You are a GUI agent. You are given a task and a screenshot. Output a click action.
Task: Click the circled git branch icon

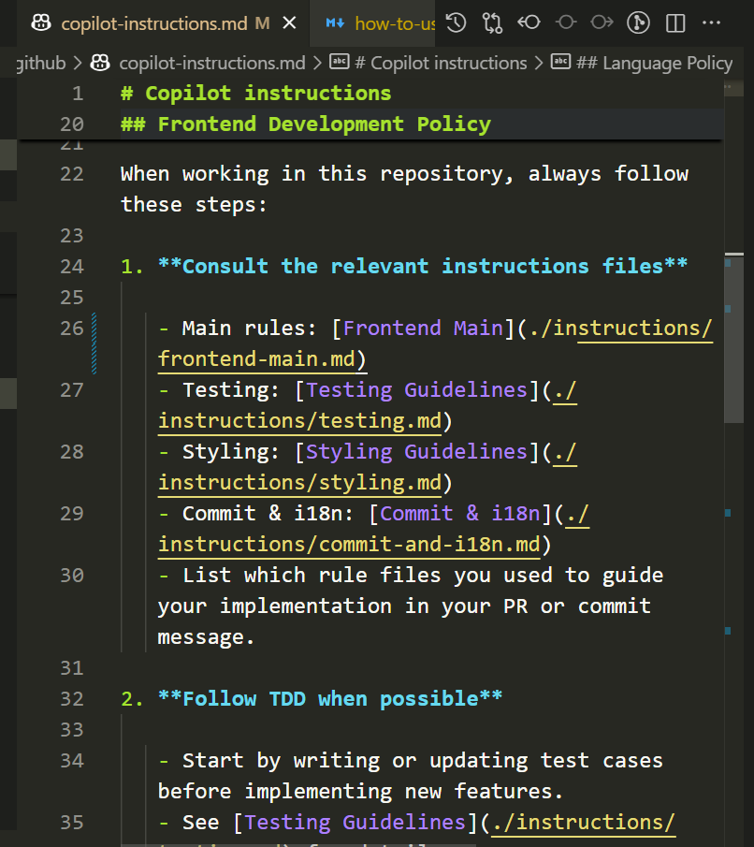[638, 23]
